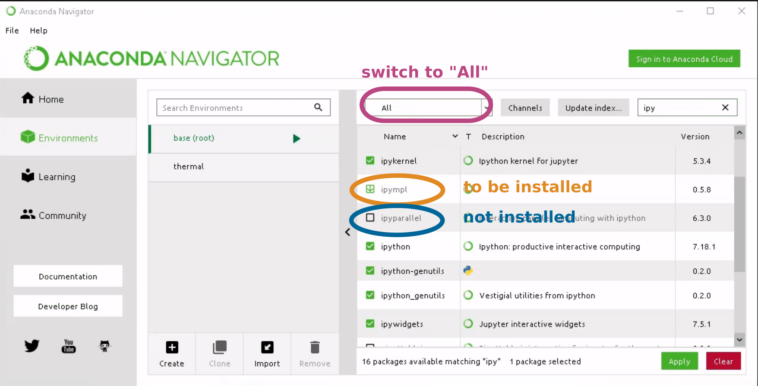Click the Twitter bird icon
The height and width of the screenshot is (386, 758).
[x=32, y=346]
